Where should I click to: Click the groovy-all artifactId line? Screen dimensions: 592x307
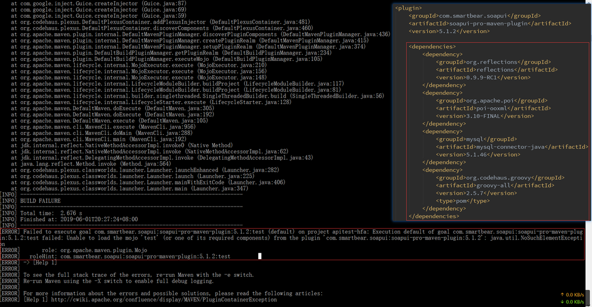point(495,185)
